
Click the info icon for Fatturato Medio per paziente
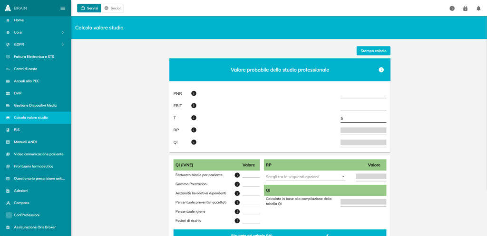pos(237,175)
